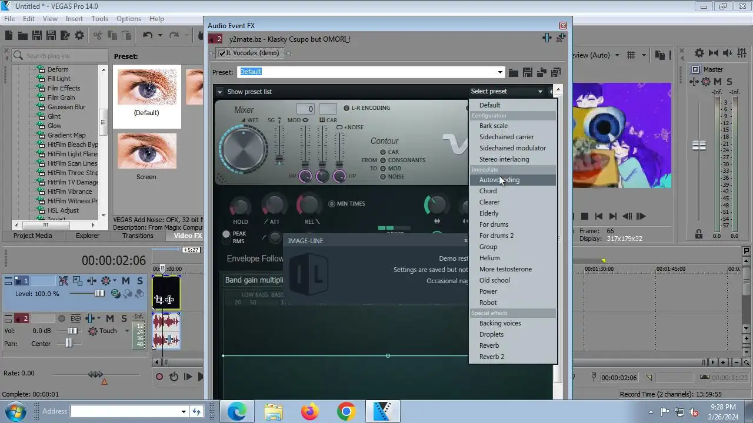Select Film Grain plug-in
Image resolution: width=753 pixels, height=423 pixels.
tap(61, 98)
